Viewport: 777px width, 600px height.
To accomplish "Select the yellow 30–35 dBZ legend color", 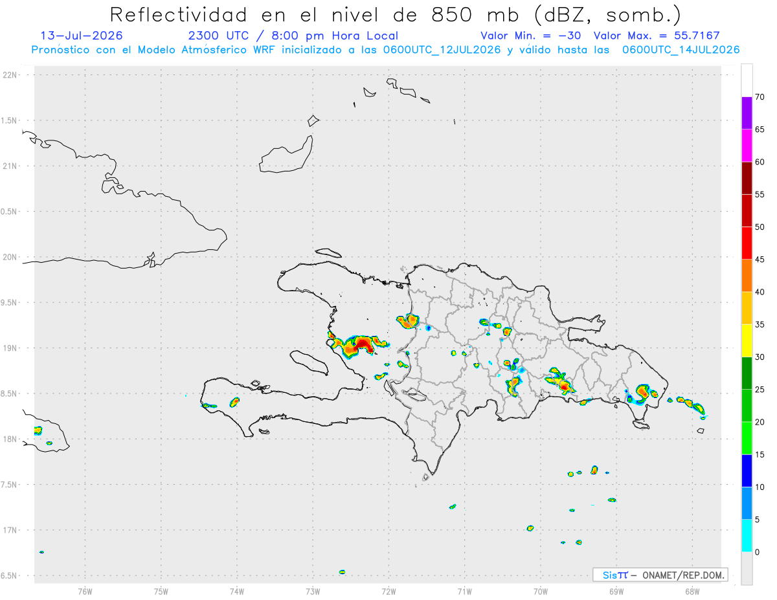I will click(x=747, y=340).
